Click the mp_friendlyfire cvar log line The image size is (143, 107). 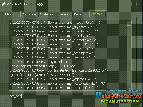[x=54, y=36]
